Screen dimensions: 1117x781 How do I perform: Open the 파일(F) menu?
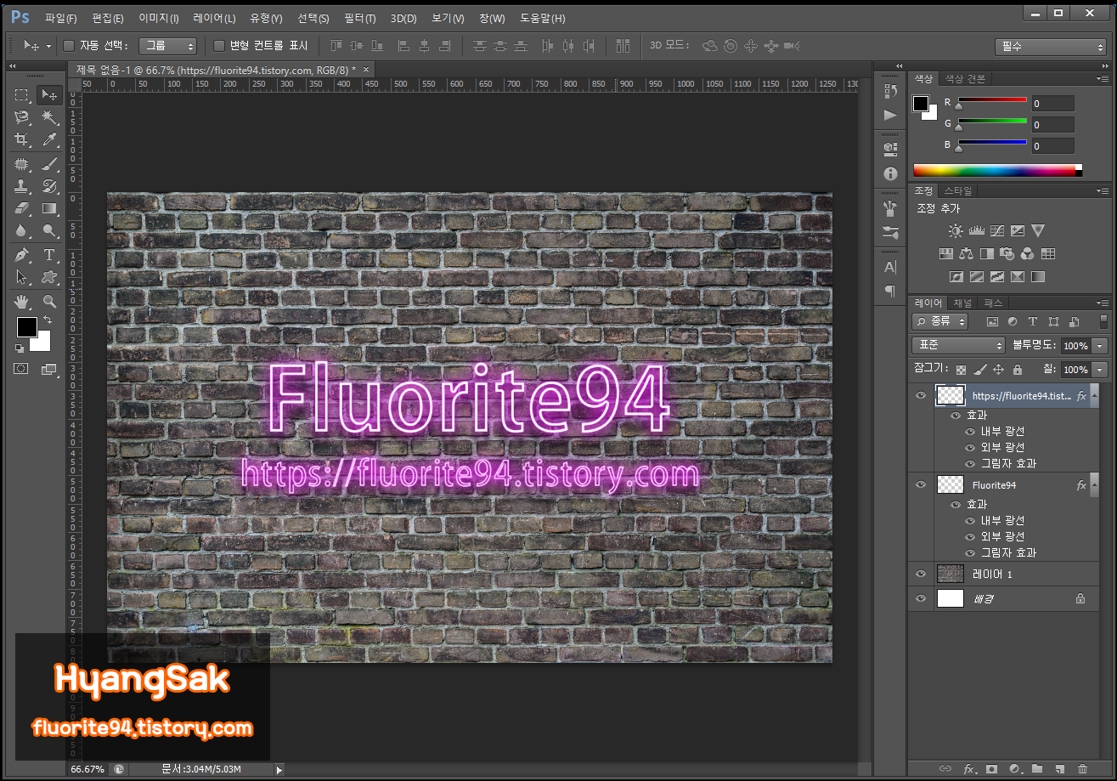point(61,18)
